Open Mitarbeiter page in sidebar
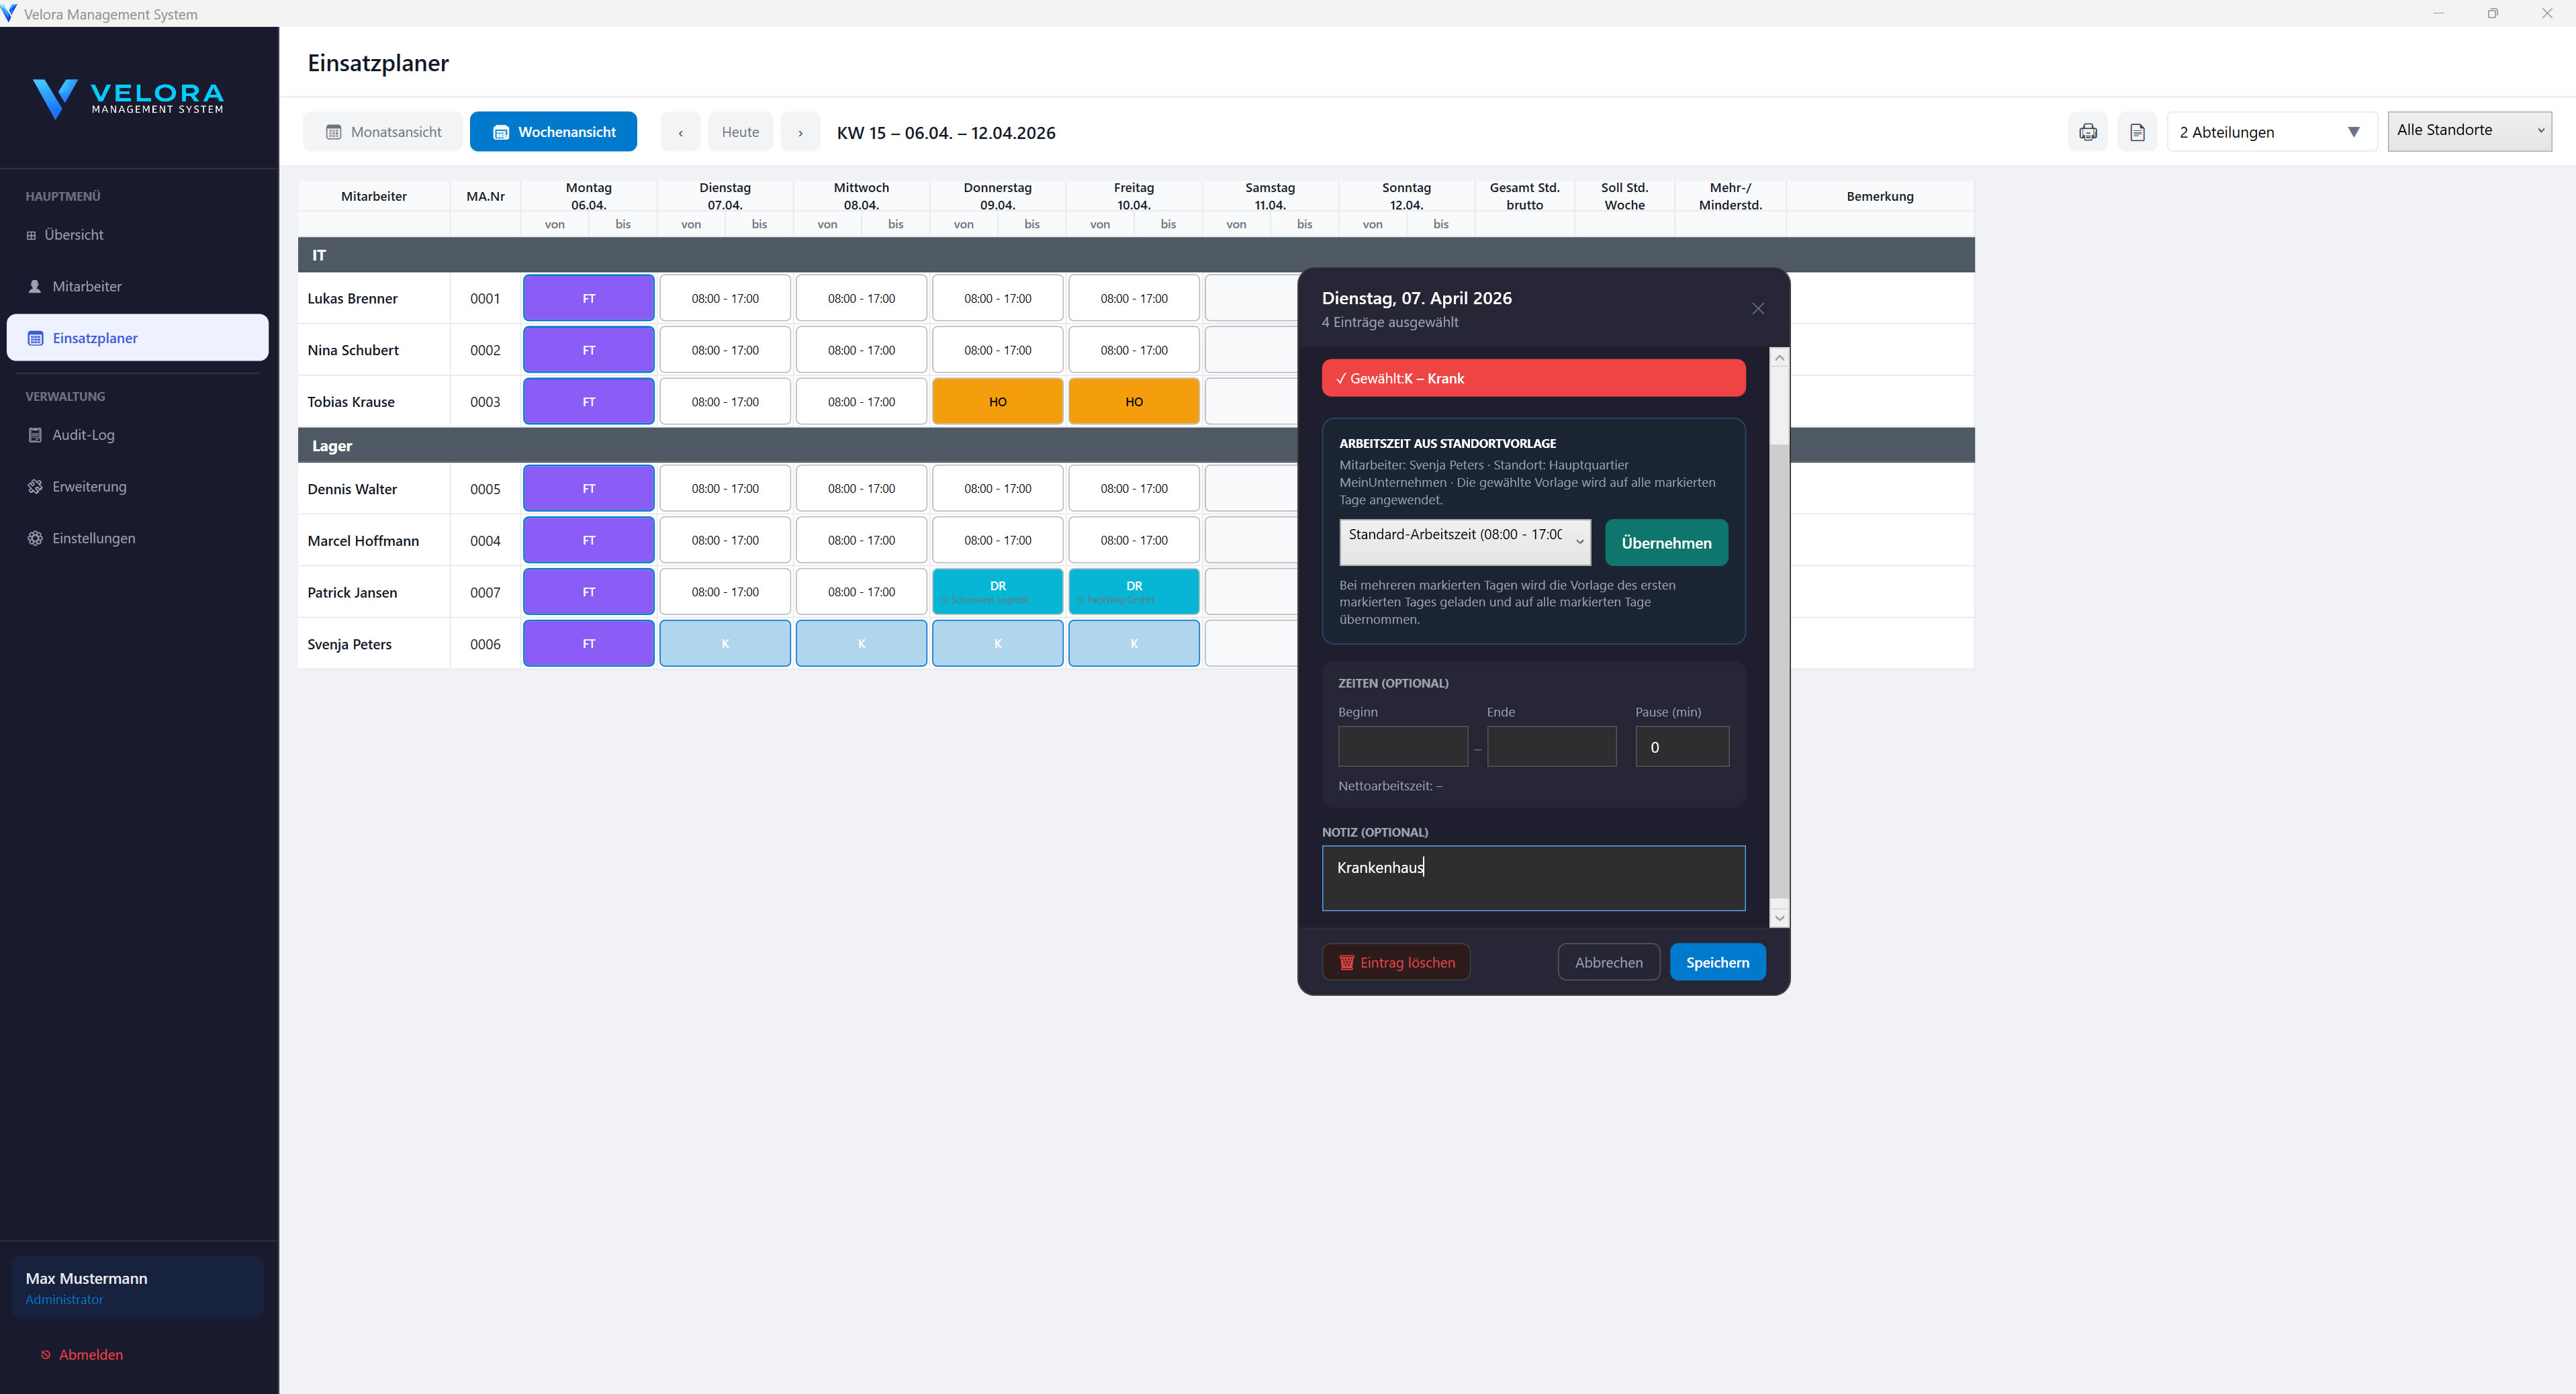2576x1394 pixels. point(86,287)
